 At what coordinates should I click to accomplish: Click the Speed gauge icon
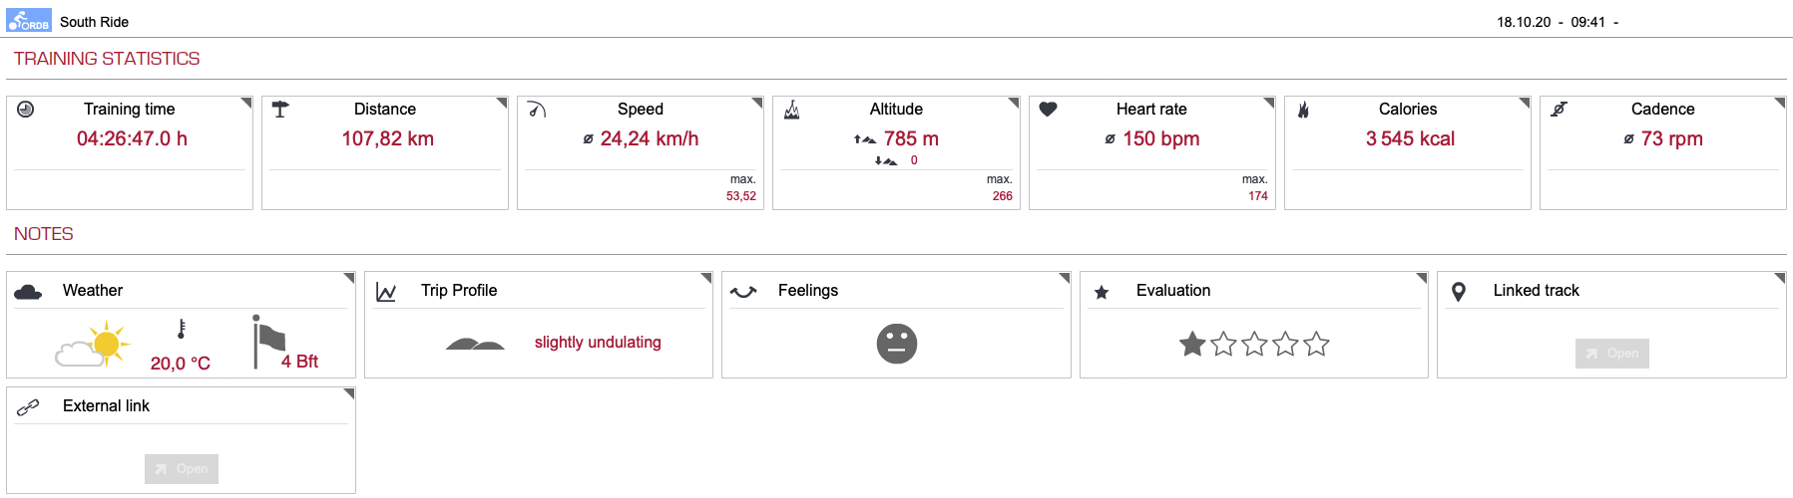tap(537, 110)
